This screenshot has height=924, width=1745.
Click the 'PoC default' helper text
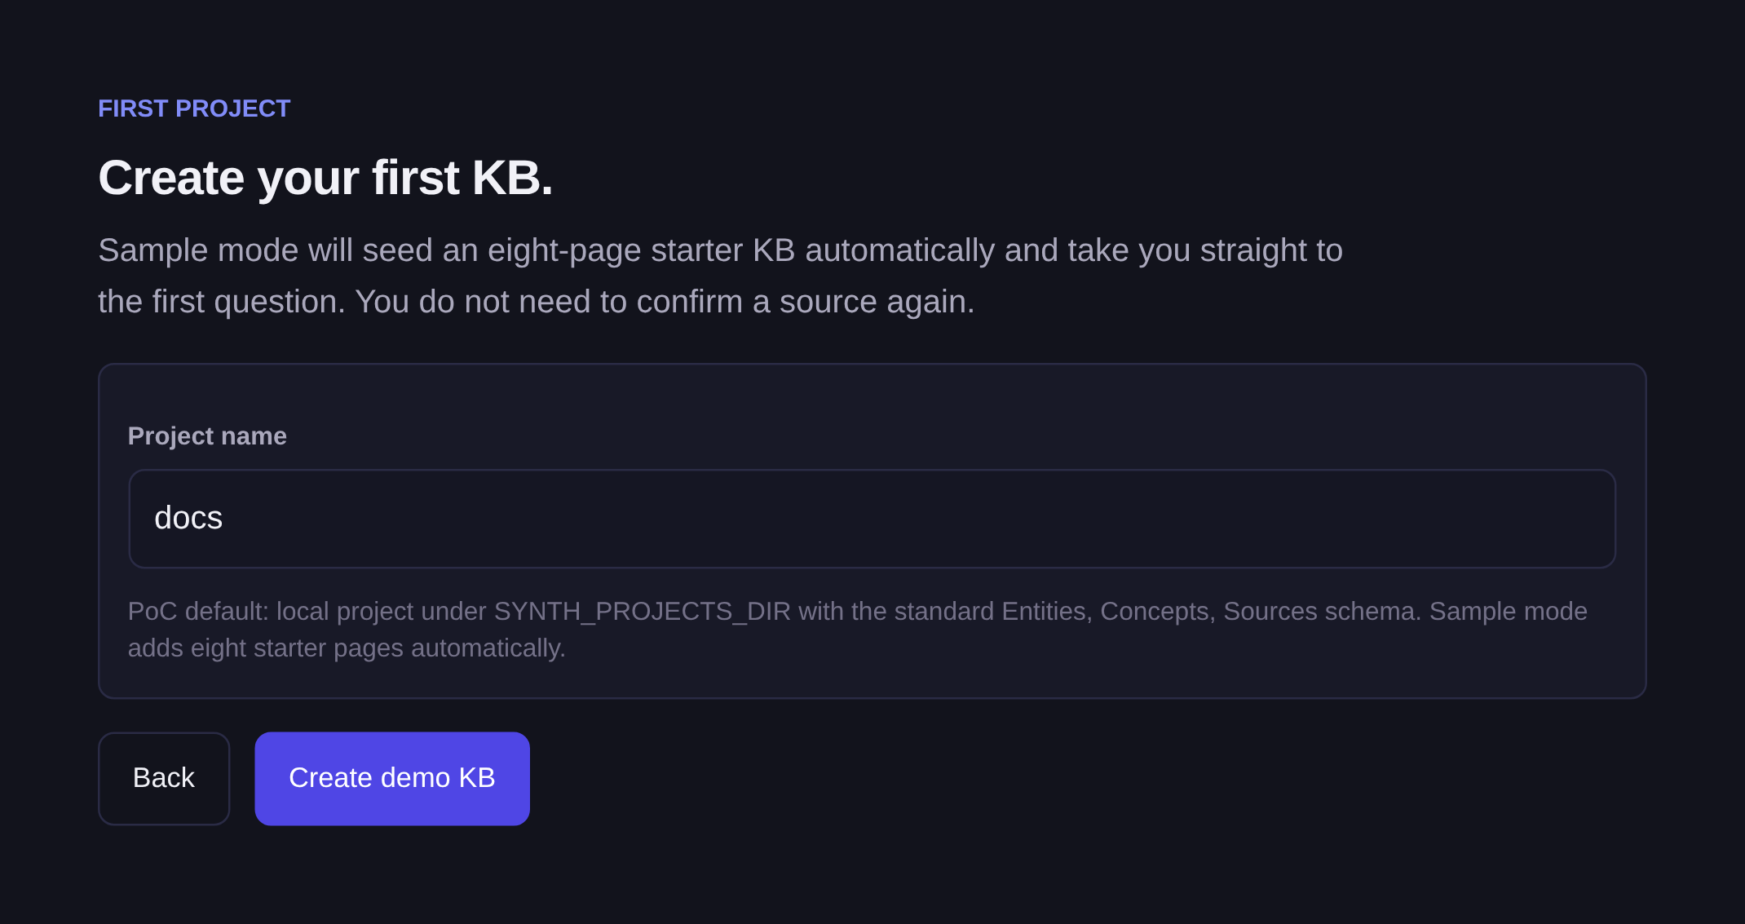tap(857, 629)
